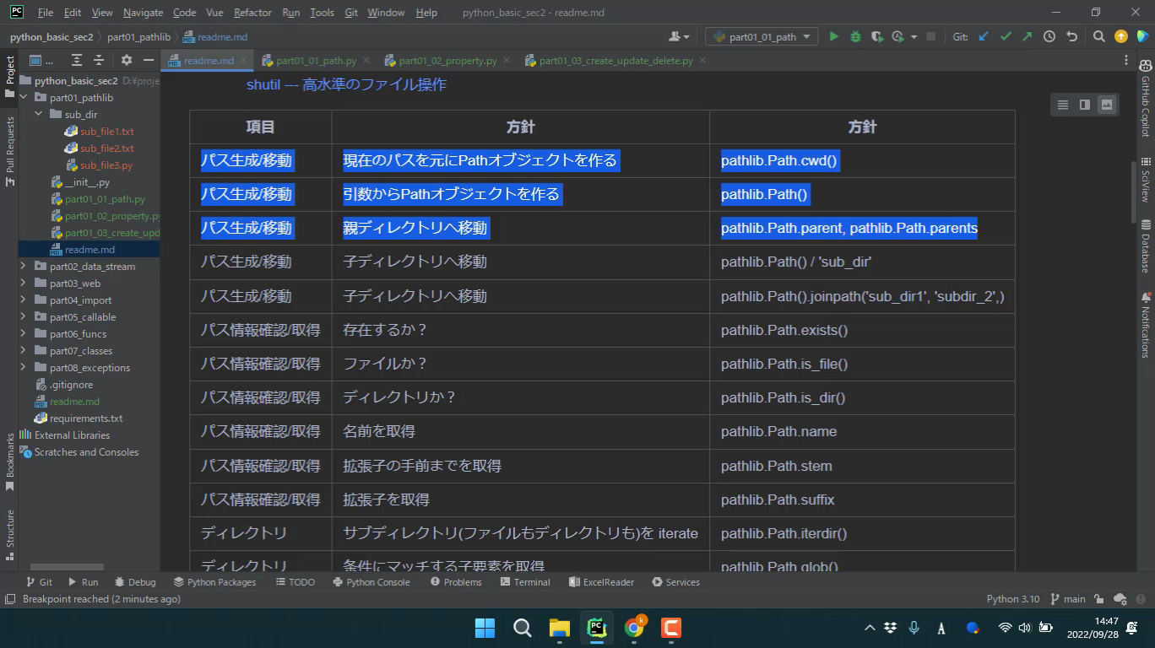Open Project panel gear settings

[x=127, y=61]
